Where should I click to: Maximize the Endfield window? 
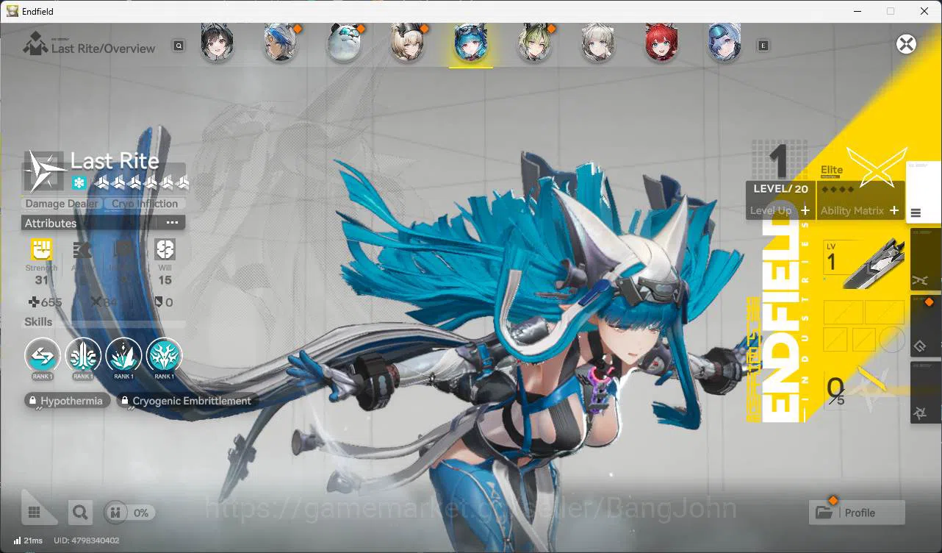click(x=891, y=11)
